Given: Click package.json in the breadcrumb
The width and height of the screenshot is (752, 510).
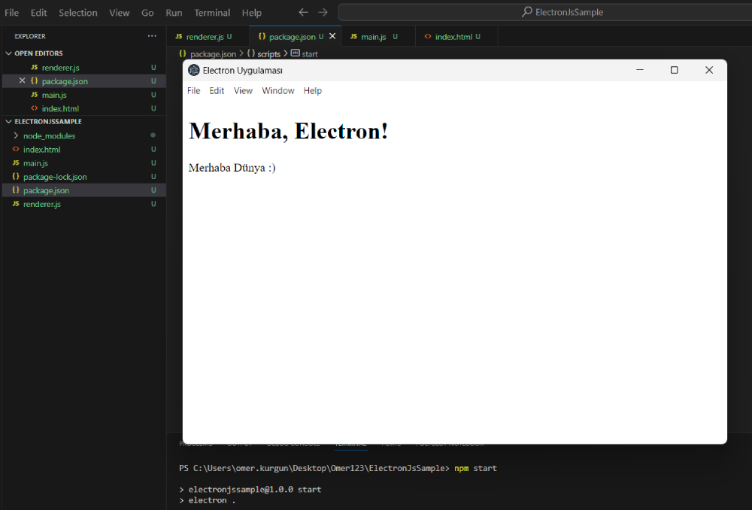Looking at the screenshot, I should tap(213, 54).
